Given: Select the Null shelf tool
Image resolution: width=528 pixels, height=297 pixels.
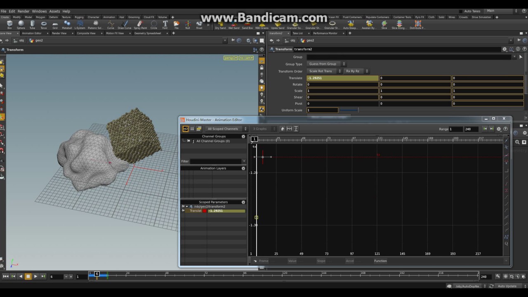Looking at the screenshot, I should 188,24.
